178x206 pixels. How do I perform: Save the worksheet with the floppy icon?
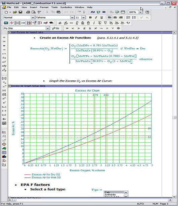coord(20,12)
